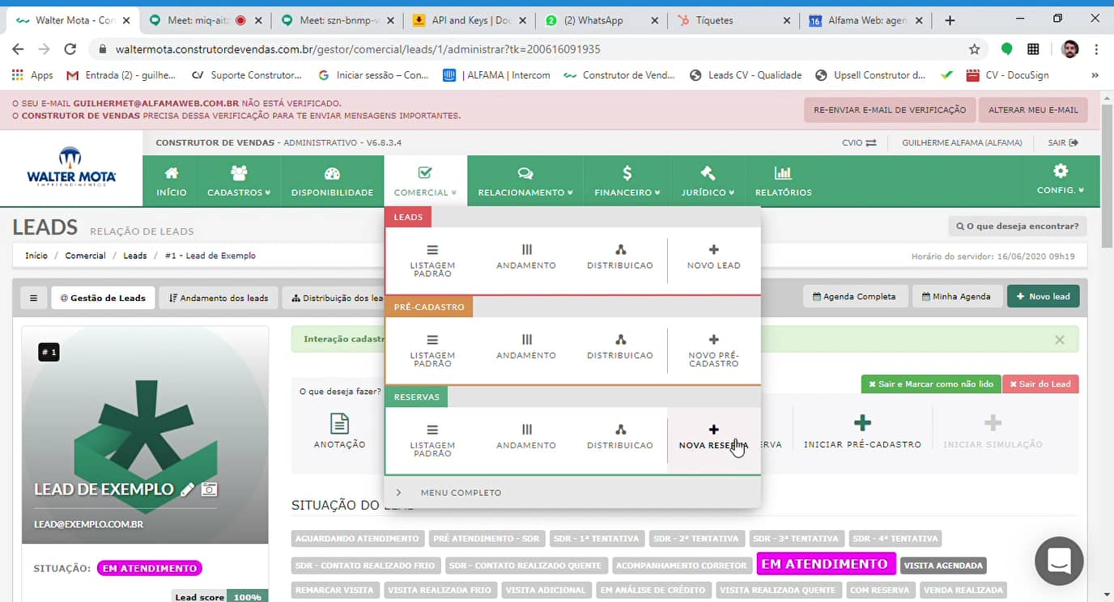Switch to Andamento dos leads tab

click(x=219, y=297)
